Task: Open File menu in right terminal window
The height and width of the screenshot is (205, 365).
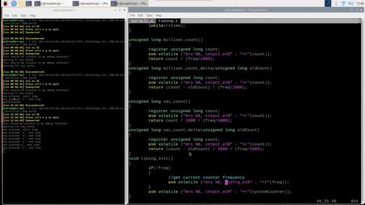Action: tap(132, 15)
